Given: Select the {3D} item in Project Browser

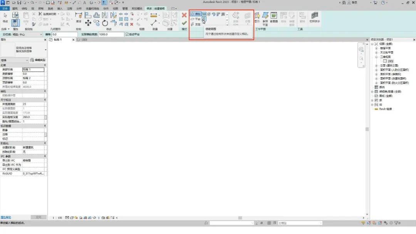Looking at the screenshot, I should coord(390,61).
